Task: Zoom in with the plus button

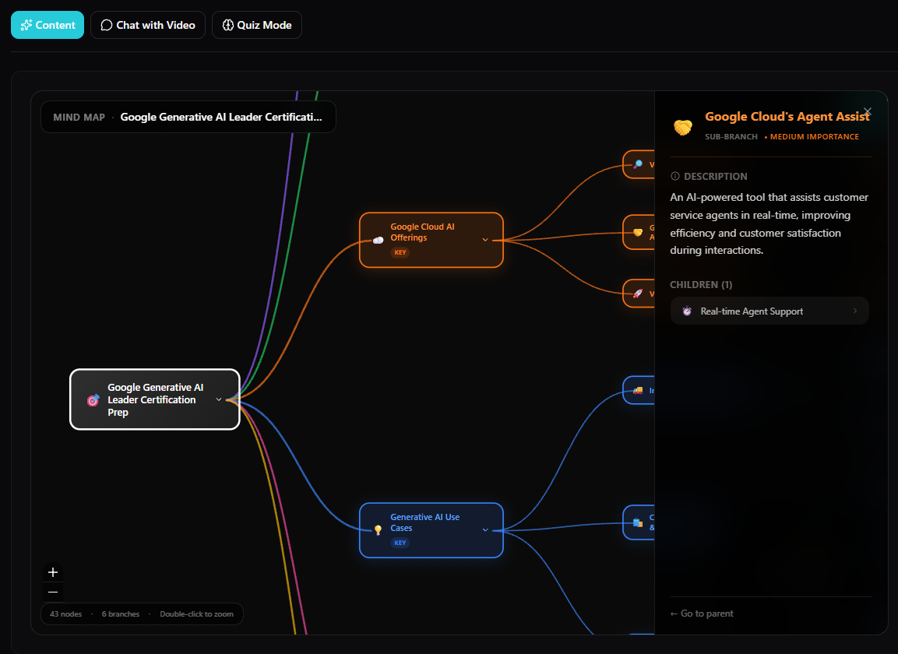Action: click(53, 572)
